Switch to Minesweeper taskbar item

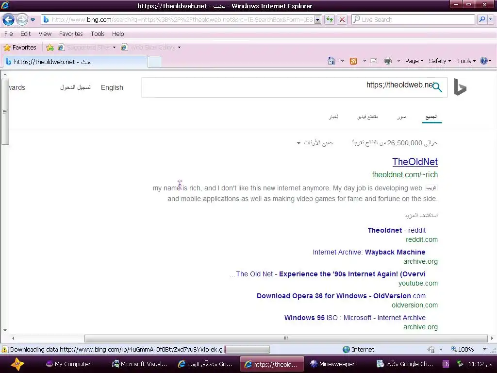pyautogui.click(x=332, y=364)
